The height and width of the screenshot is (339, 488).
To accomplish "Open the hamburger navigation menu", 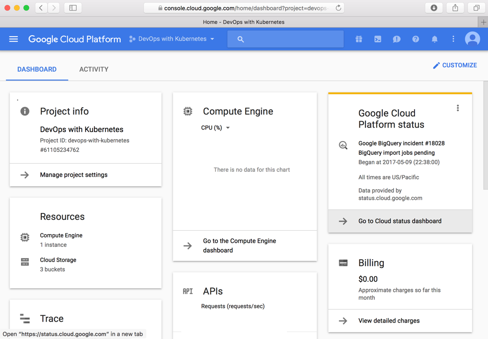I will point(13,39).
